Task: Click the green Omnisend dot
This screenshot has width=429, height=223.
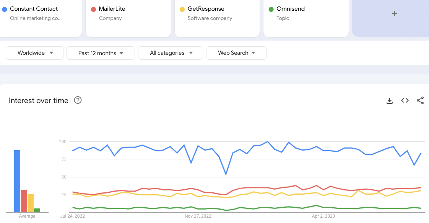Action: 271,9
